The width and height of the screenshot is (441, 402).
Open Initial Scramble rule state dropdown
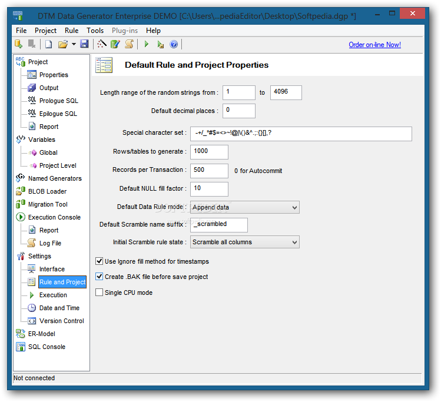[245, 242]
